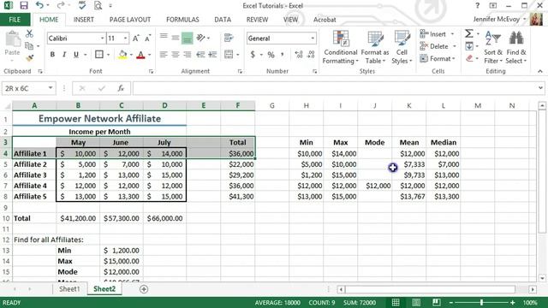Toggle Italic formatting
Viewport: 548px width, 308px height.
point(64,55)
